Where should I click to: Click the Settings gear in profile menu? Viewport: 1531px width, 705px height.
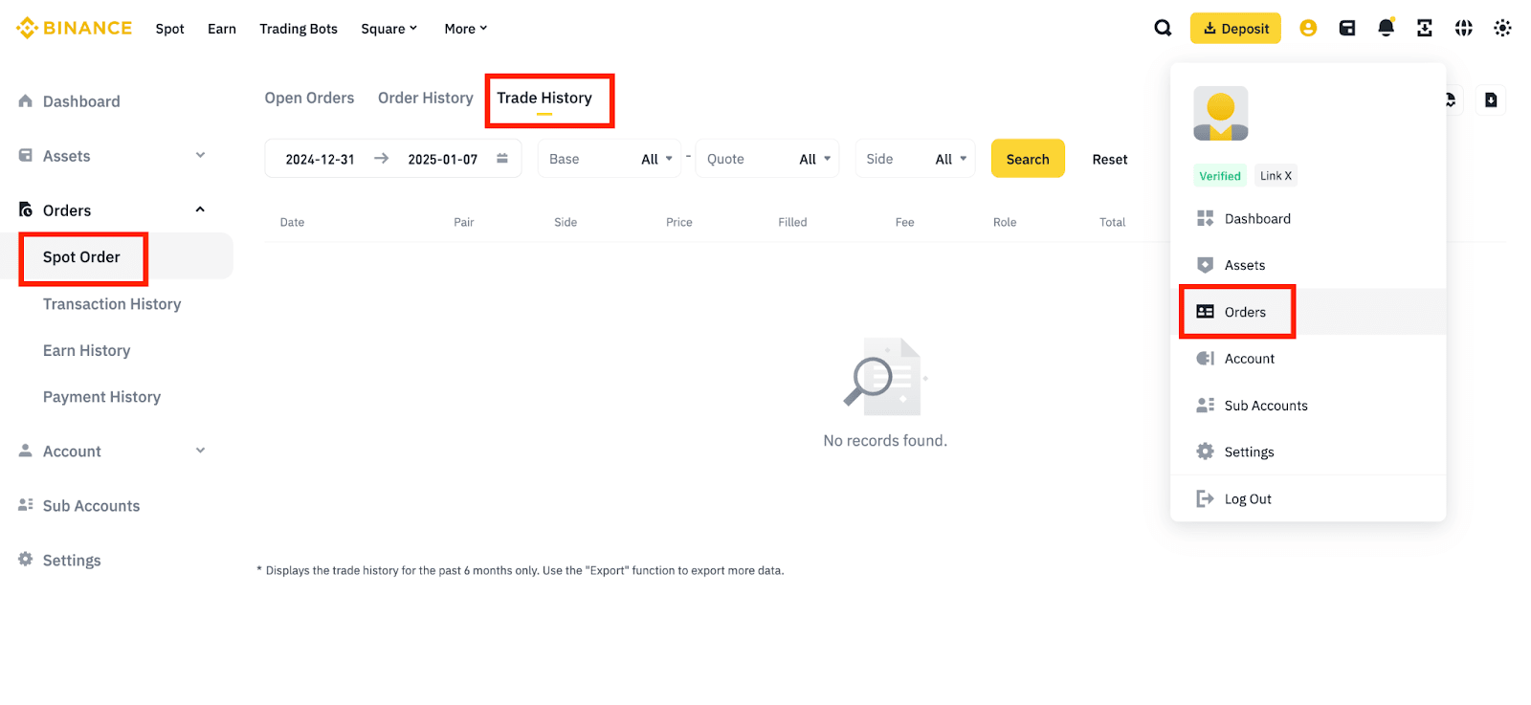[x=1206, y=452]
